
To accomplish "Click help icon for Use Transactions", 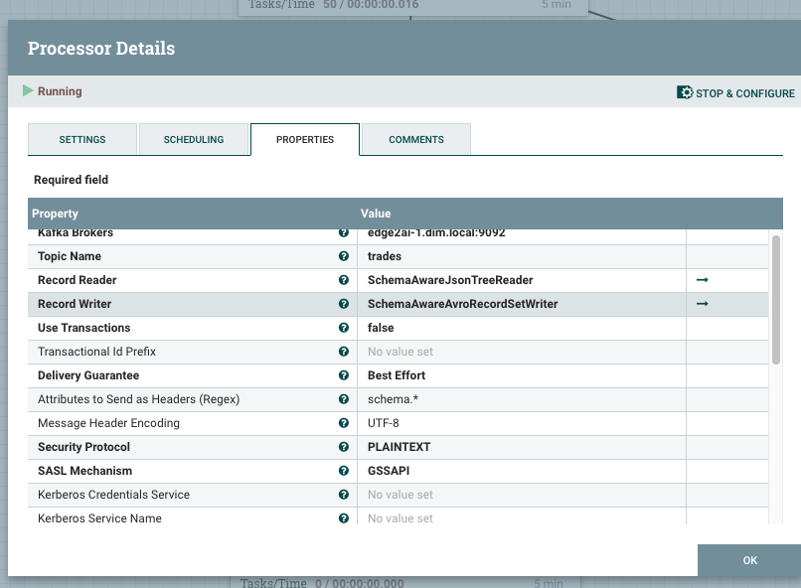I will tap(343, 328).
